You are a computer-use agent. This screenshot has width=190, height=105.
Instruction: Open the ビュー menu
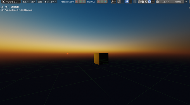click(x=26, y=2)
